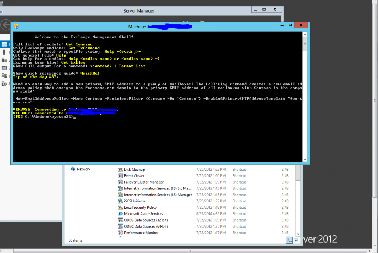Select Microsoft Azure Services file name

[x=144, y=214]
